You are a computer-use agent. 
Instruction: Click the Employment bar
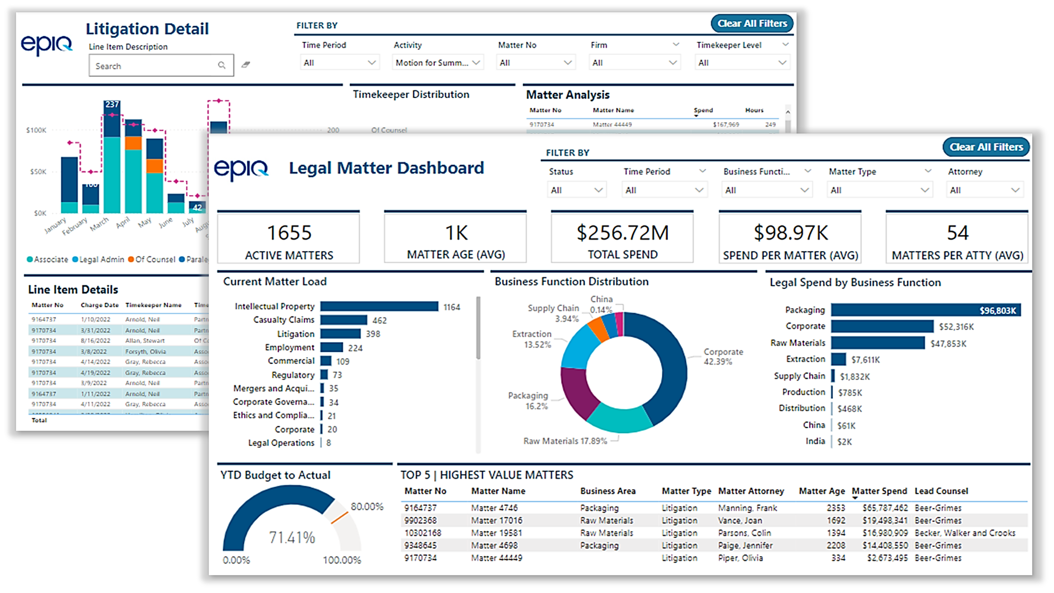pyautogui.click(x=331, y=348)
